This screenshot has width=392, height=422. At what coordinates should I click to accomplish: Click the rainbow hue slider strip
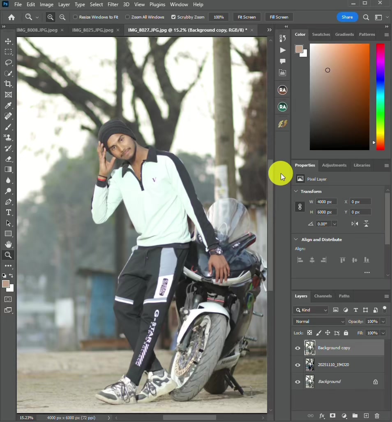point(380,97)
